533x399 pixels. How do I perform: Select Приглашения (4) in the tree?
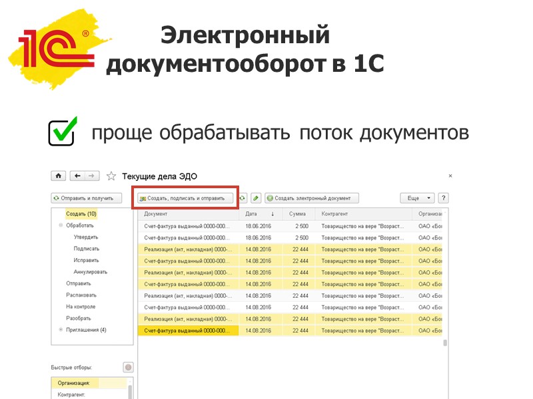[x=87, y=330]
